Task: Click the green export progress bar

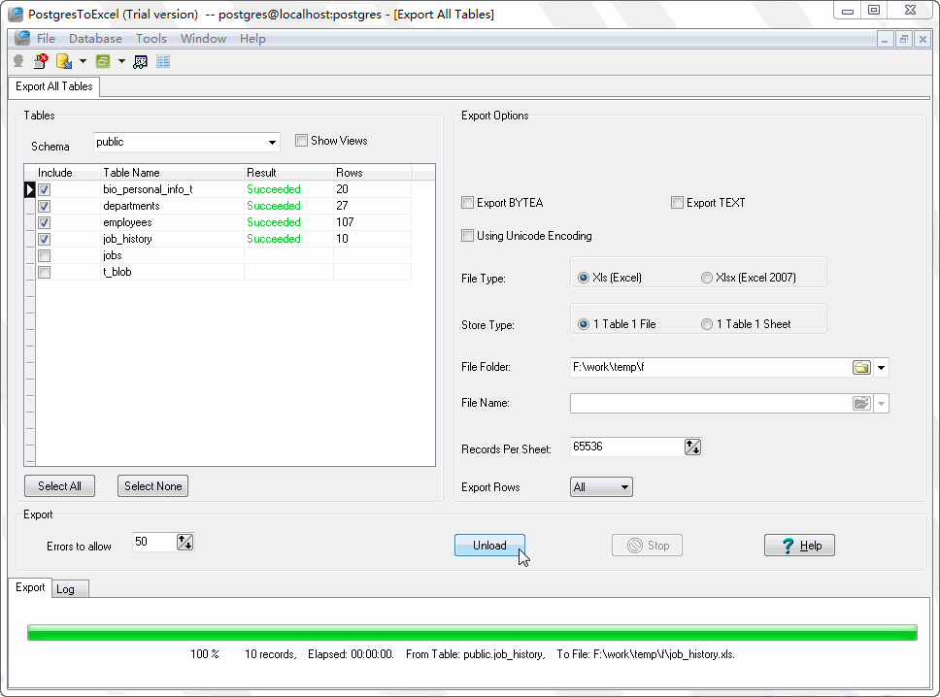Action: pyautogui.click(x=472, y=632)
